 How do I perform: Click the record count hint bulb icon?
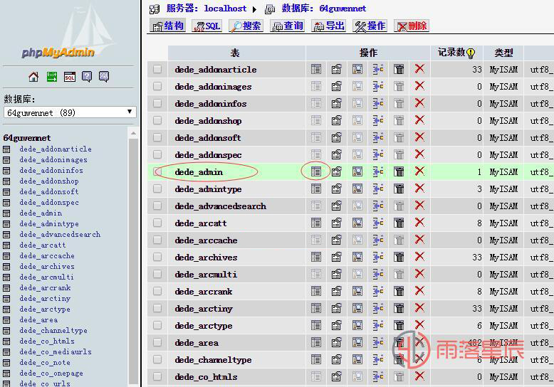(471, 53)
